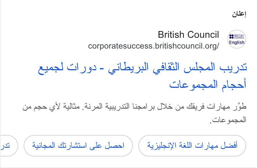Click the phrase مثالية لأي حجم من
Screen dimensions: 257x168
click(x=51, y=107)
